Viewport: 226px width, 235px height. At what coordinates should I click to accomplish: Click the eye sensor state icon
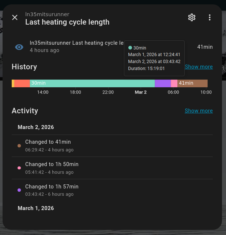point(19,47)
